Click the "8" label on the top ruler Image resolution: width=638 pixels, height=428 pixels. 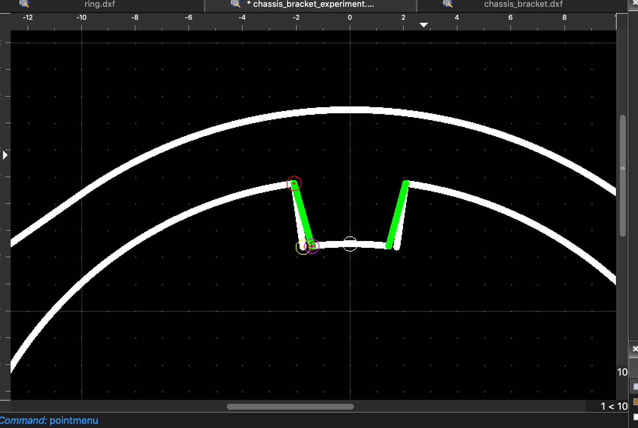(x=564, y=17)
